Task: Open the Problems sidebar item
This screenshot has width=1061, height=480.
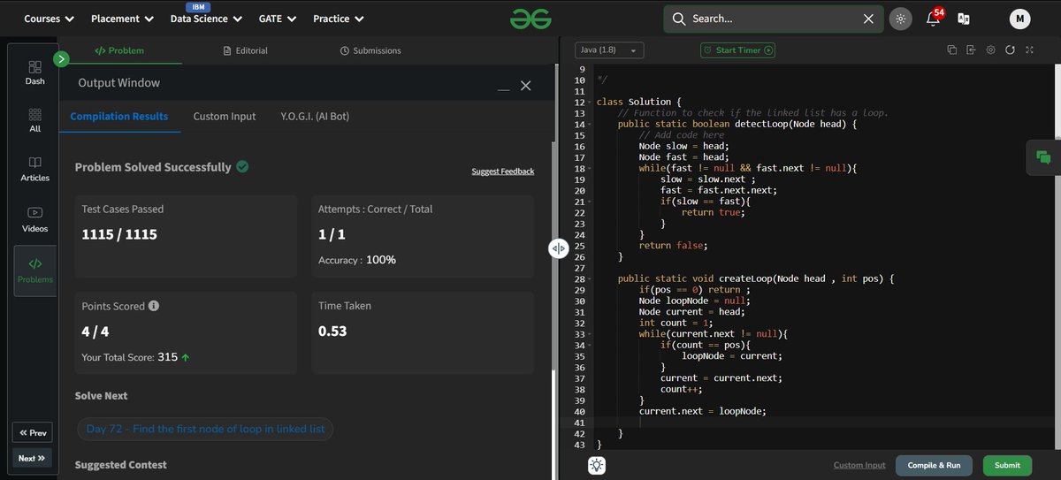Action: tap(35, 270)
